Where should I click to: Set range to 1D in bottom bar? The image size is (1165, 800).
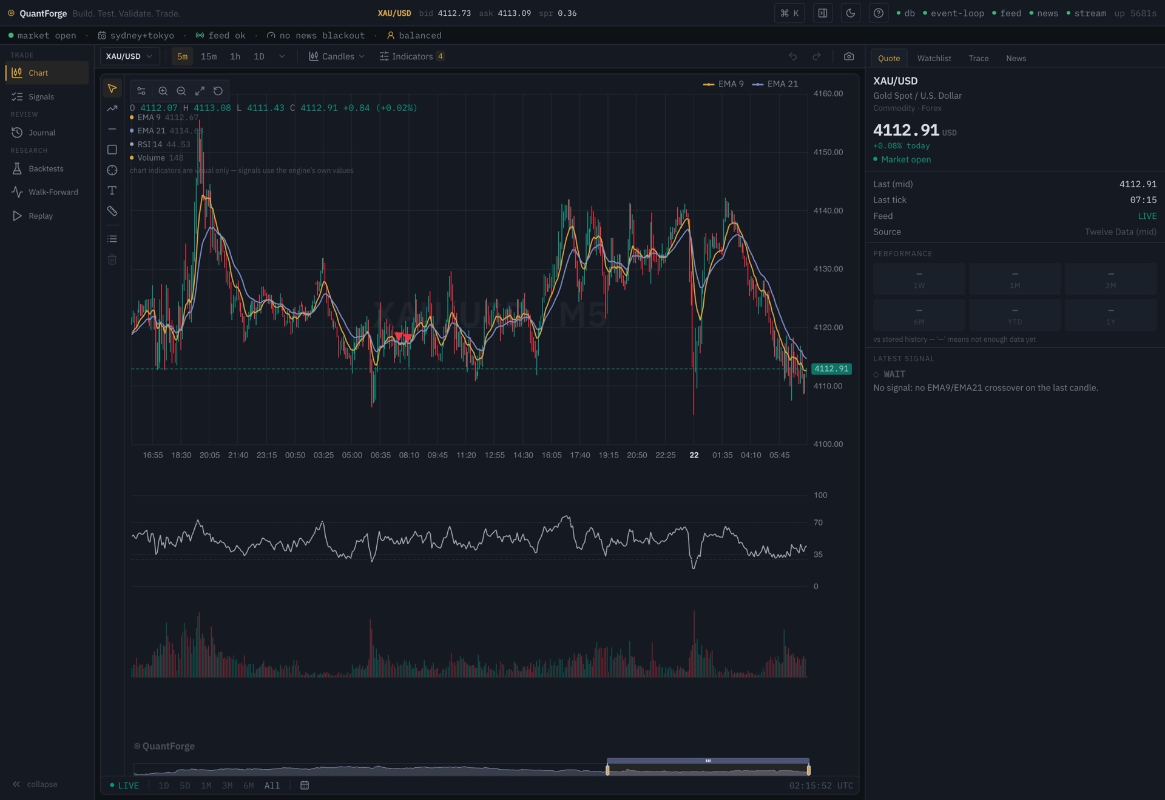(x=164, y=785)
